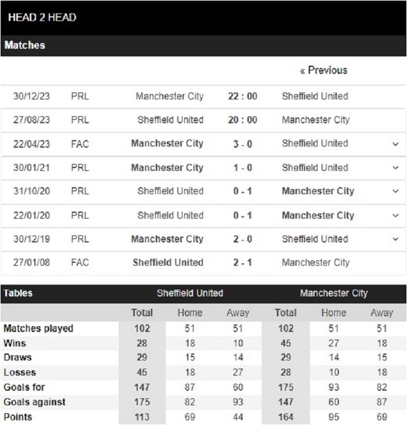Open the 1 - 0 score from 30/01/21

click(x=243, y=168)
